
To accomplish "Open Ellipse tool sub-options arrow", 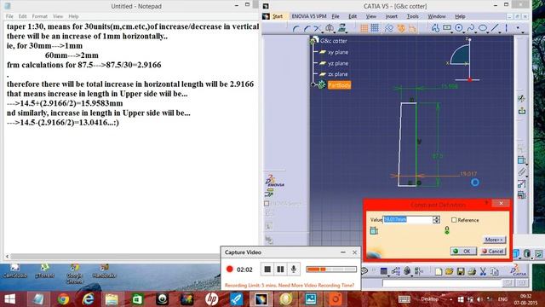I will pos(488,32).
